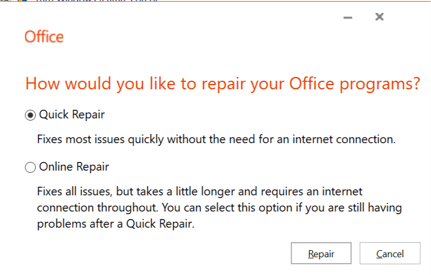
Task: Click the orange Office logo text
Action: pyautogui.click(x=44, y=37)
